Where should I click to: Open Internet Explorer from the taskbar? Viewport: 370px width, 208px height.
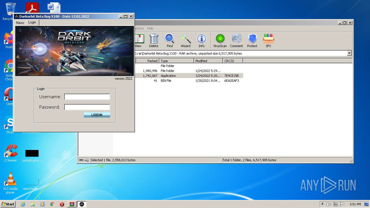(x=23, y=204)
